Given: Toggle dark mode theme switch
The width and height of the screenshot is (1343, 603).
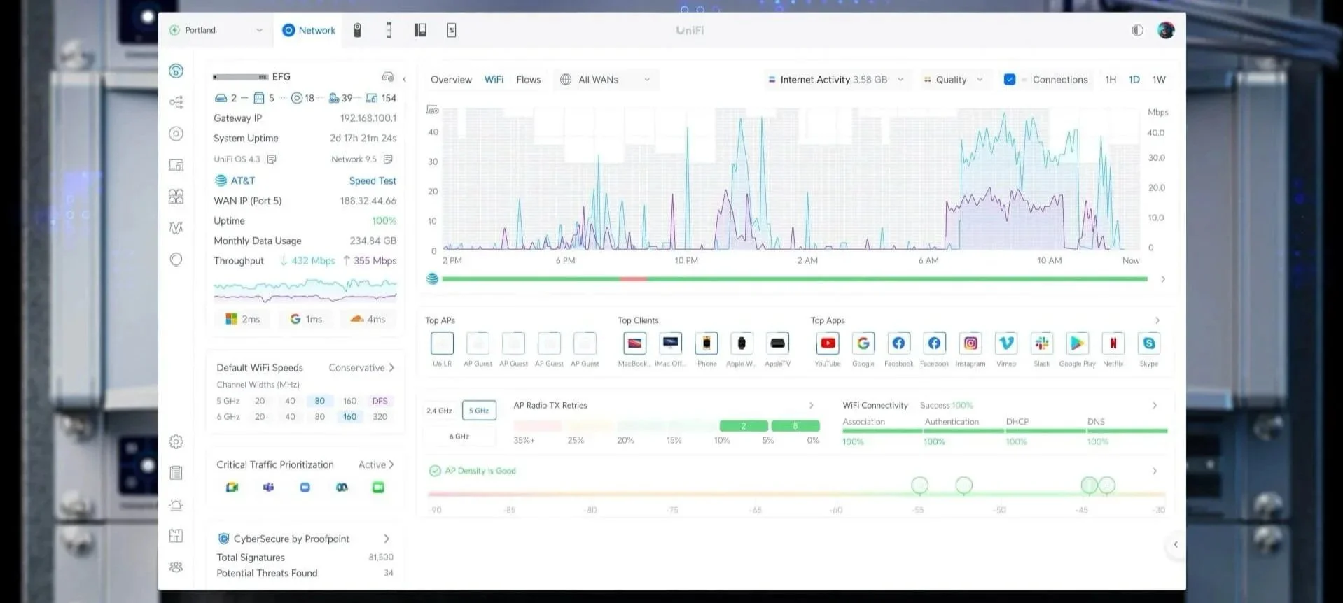Looking at the screenshot, I should [x=1137, y=30].
